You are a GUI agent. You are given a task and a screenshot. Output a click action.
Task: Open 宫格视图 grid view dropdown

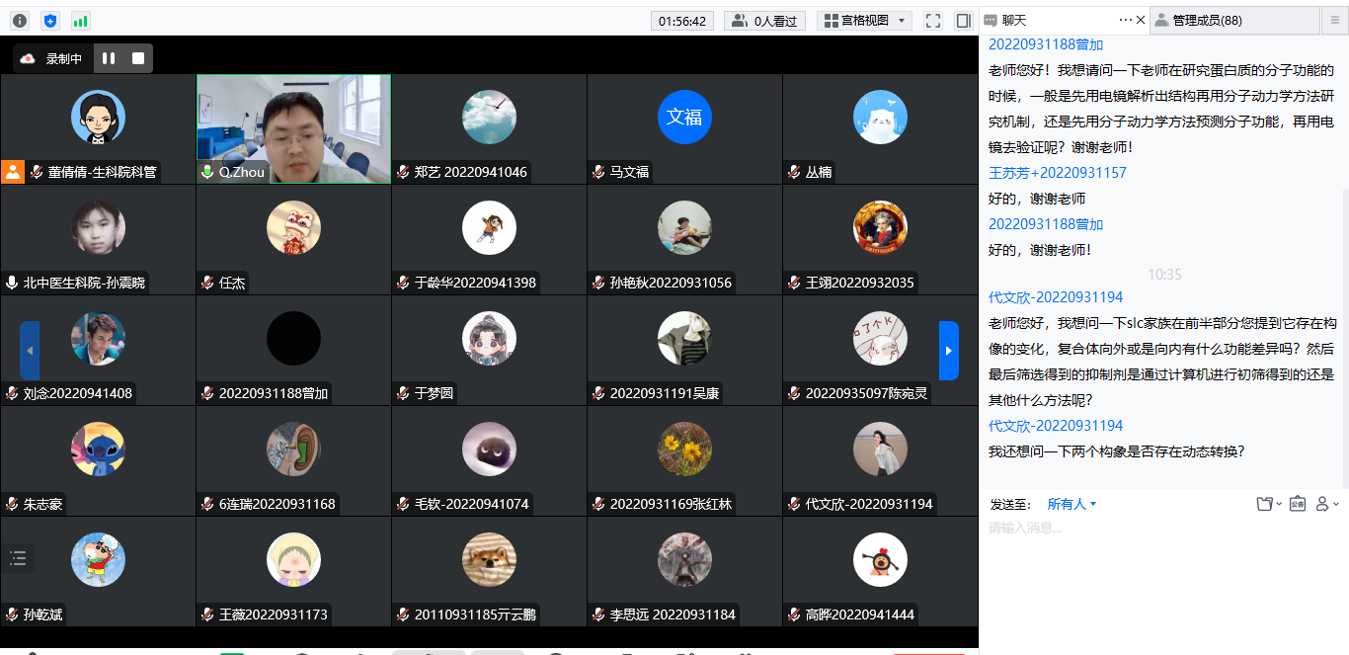863,21
